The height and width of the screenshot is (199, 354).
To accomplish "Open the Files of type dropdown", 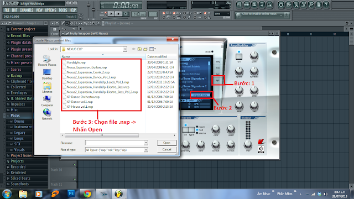I will (146, 150).
